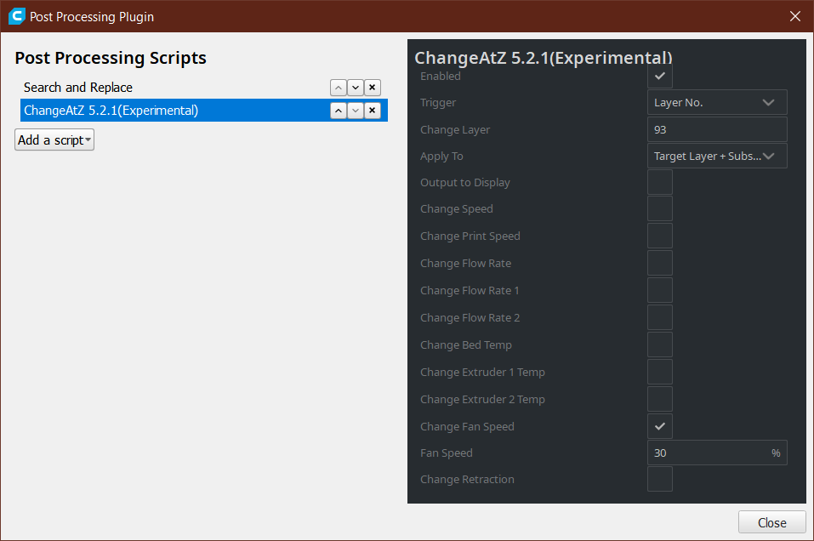
Task: Move Search and Replace script up
Action: (339, 88)
